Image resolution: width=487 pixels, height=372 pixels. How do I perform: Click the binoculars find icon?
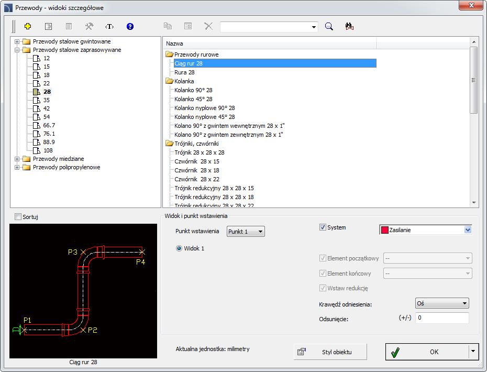[x=349, y=26]
